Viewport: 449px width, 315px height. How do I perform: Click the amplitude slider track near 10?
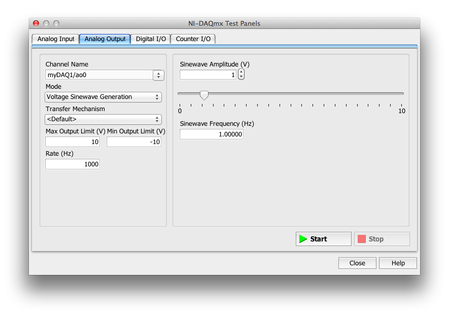pyautogui.click(x=398, y=93)
